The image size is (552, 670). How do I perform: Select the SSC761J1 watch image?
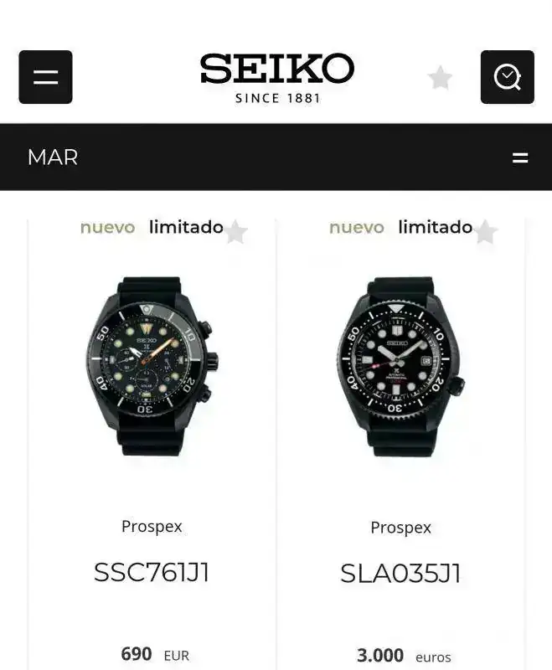tap(152, 366)
